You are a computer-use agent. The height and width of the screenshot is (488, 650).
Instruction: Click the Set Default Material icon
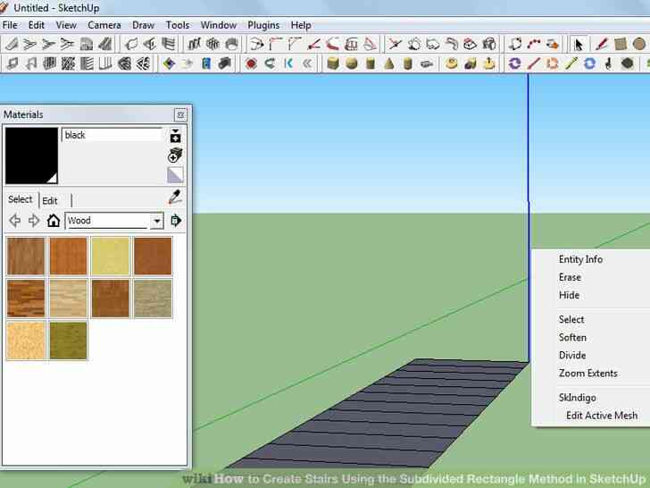pos(175,175)
